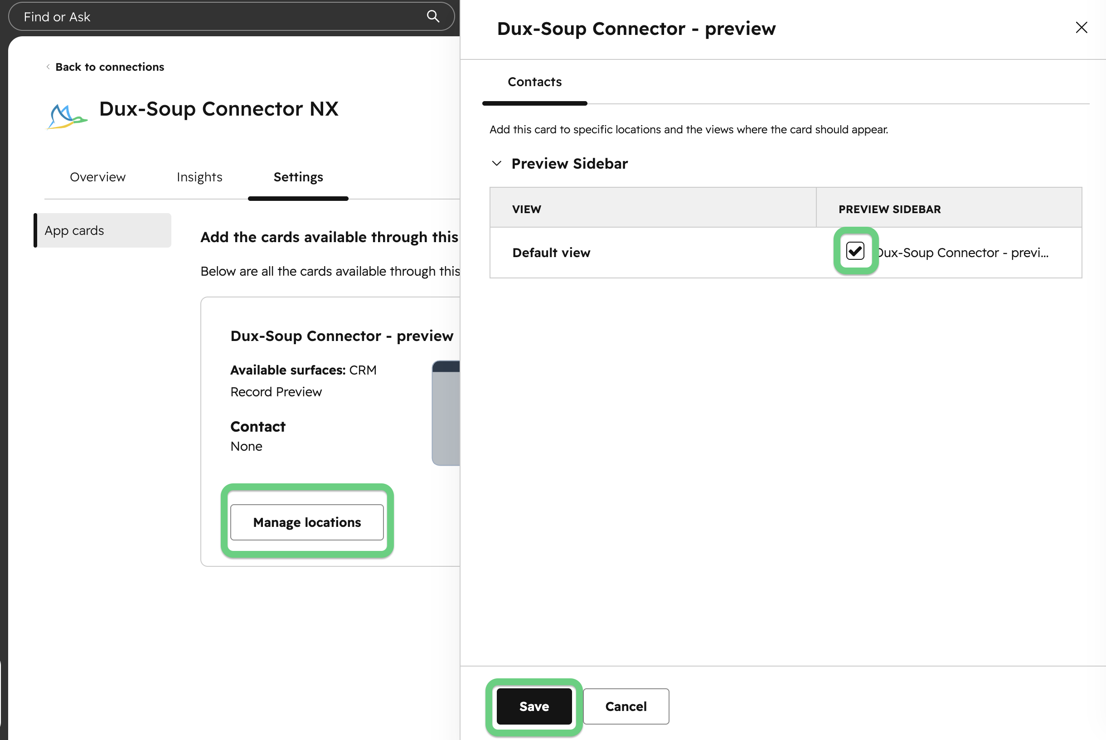The width and height of the screenshot is (1106, 740).
Task: Focus the Find or Ask search field
Action: 231,16
